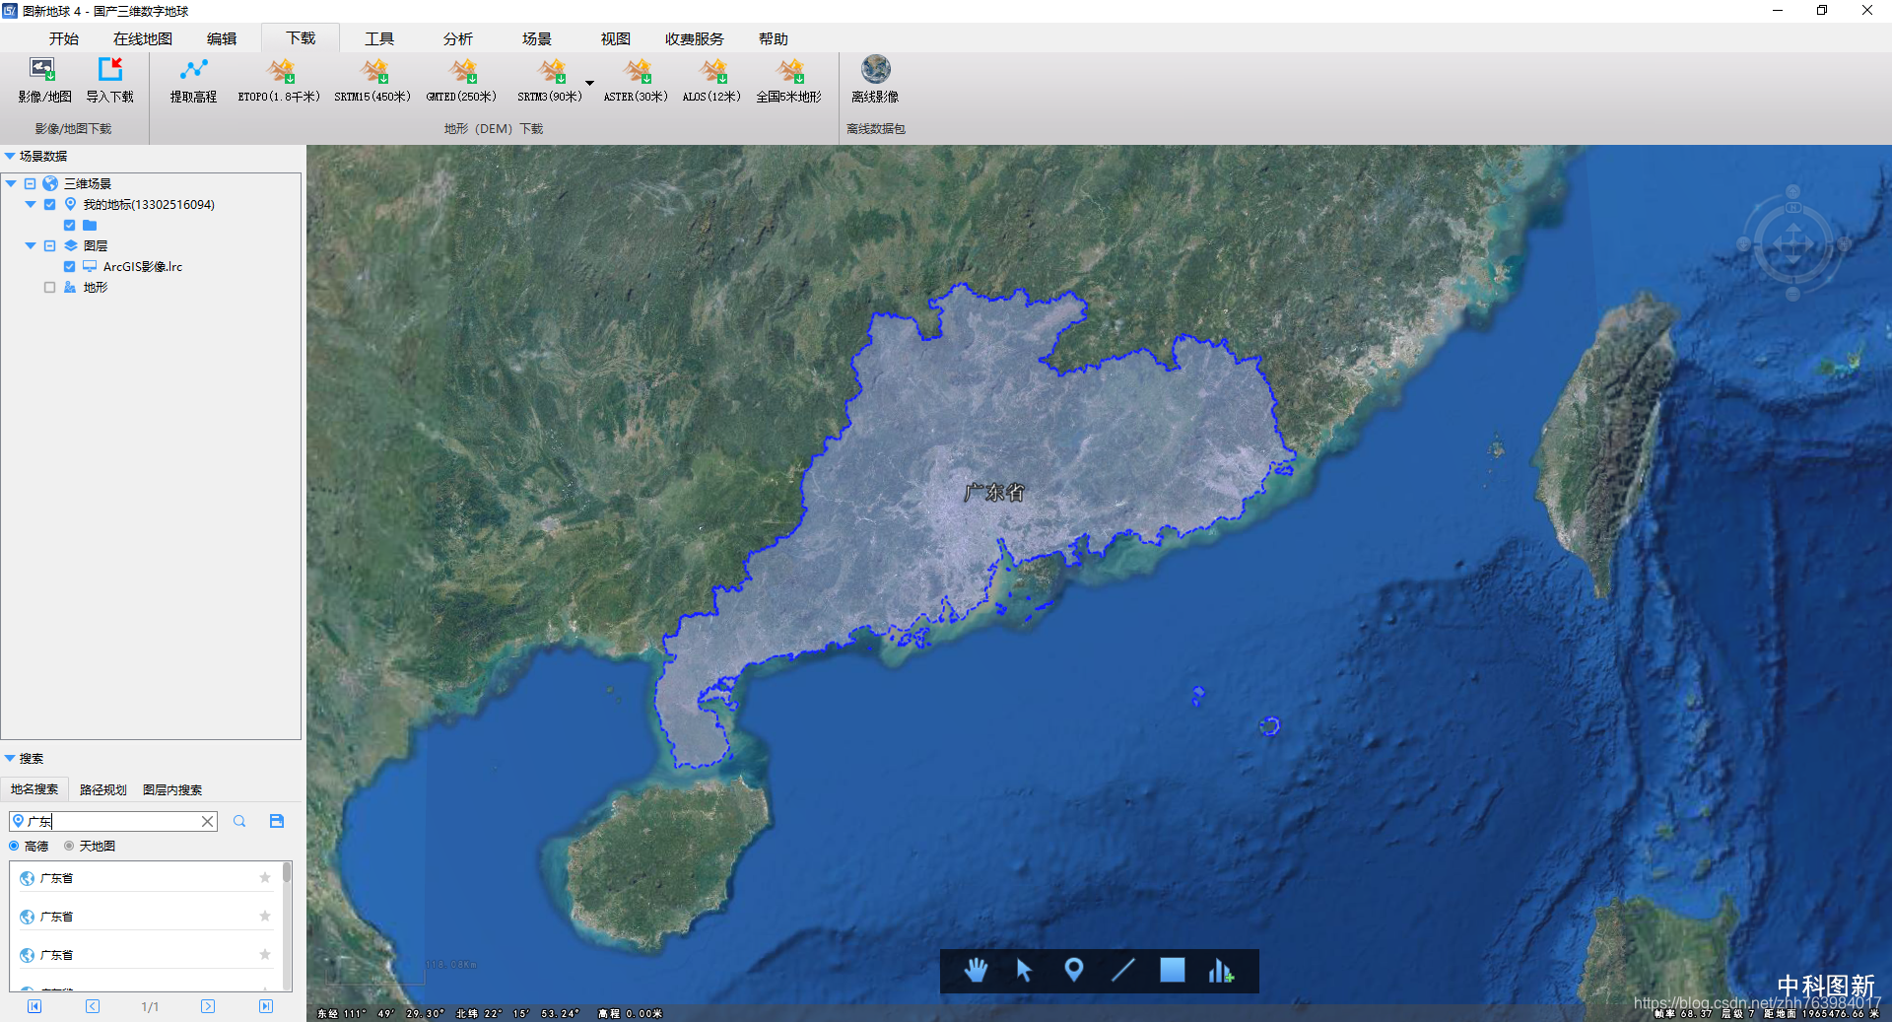1892x1022 pixels.
Task: Open the 帮助 ribbon tab
Action: (x=774, y=38)
